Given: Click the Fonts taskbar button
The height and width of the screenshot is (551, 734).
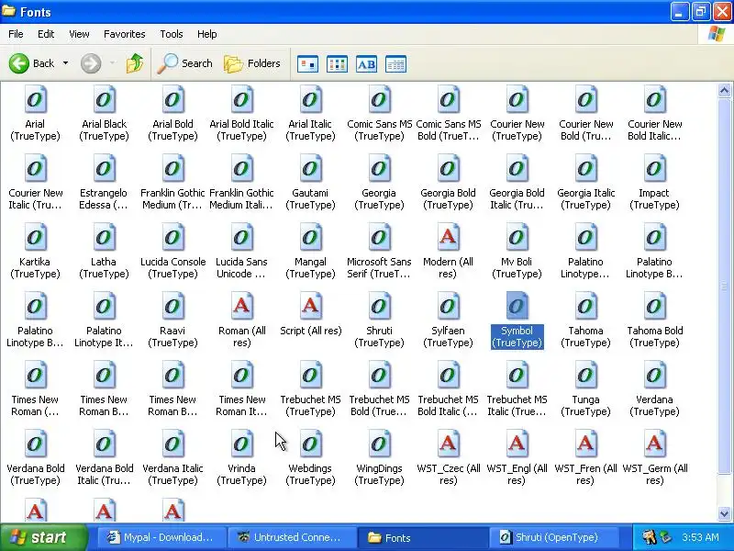Looking at the screenshot, I should click(422, 537).
